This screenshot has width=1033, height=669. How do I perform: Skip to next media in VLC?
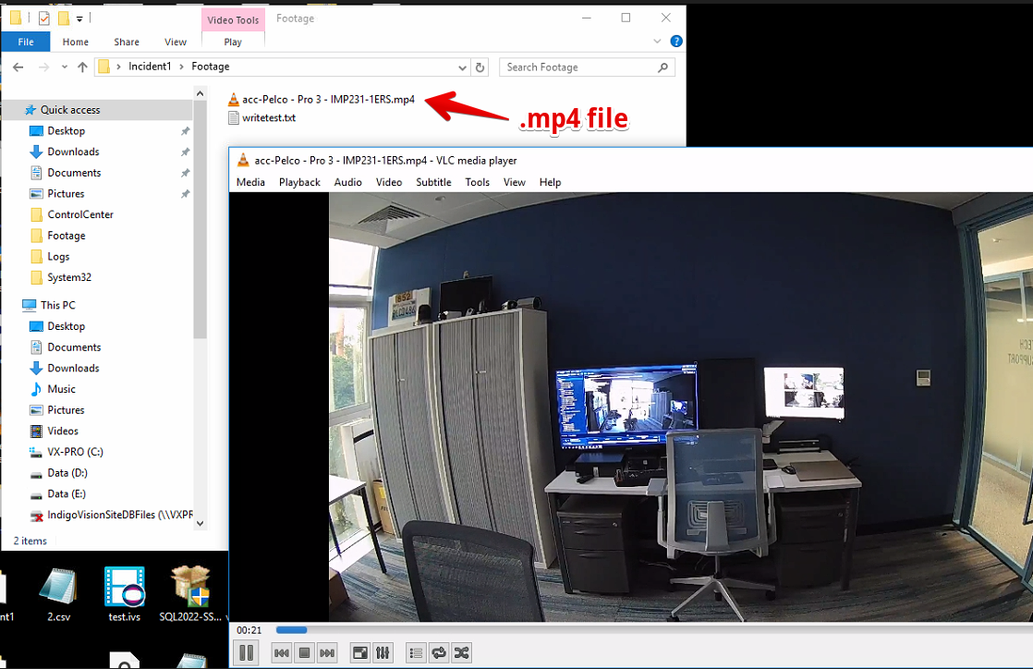click(x=326, y=652)
